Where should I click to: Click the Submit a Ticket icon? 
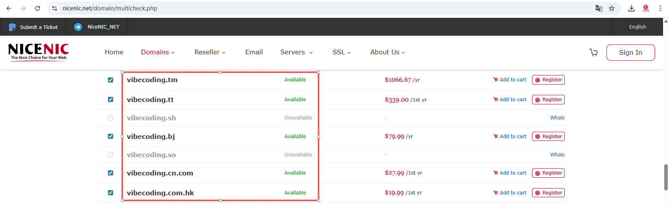12,27
